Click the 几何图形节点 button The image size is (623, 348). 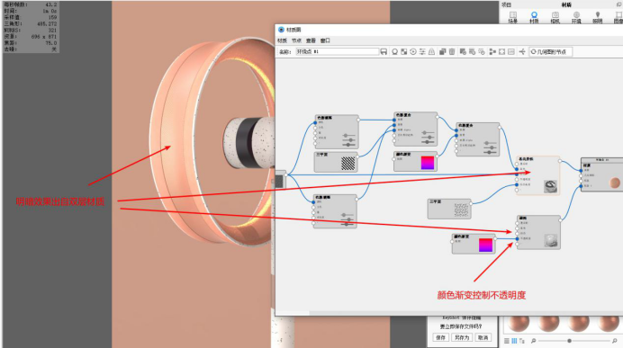click(x=551, y=51)
